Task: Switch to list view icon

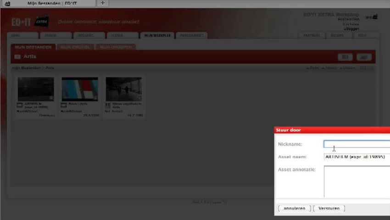Action: 370,68
